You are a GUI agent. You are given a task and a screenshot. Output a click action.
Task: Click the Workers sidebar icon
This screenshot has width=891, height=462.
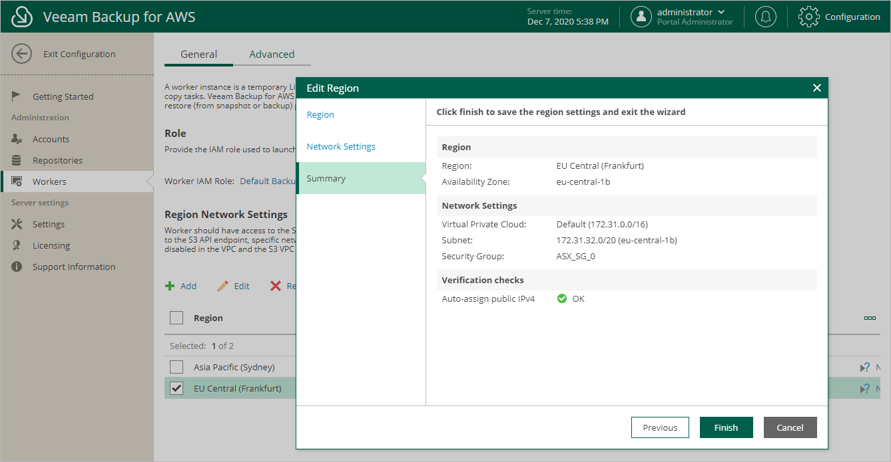pos(17,181)
